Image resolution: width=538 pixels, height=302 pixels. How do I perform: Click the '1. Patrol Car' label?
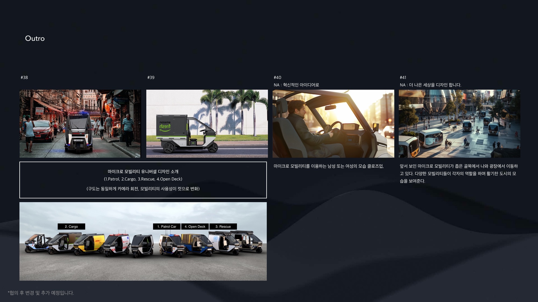(167, 227)
